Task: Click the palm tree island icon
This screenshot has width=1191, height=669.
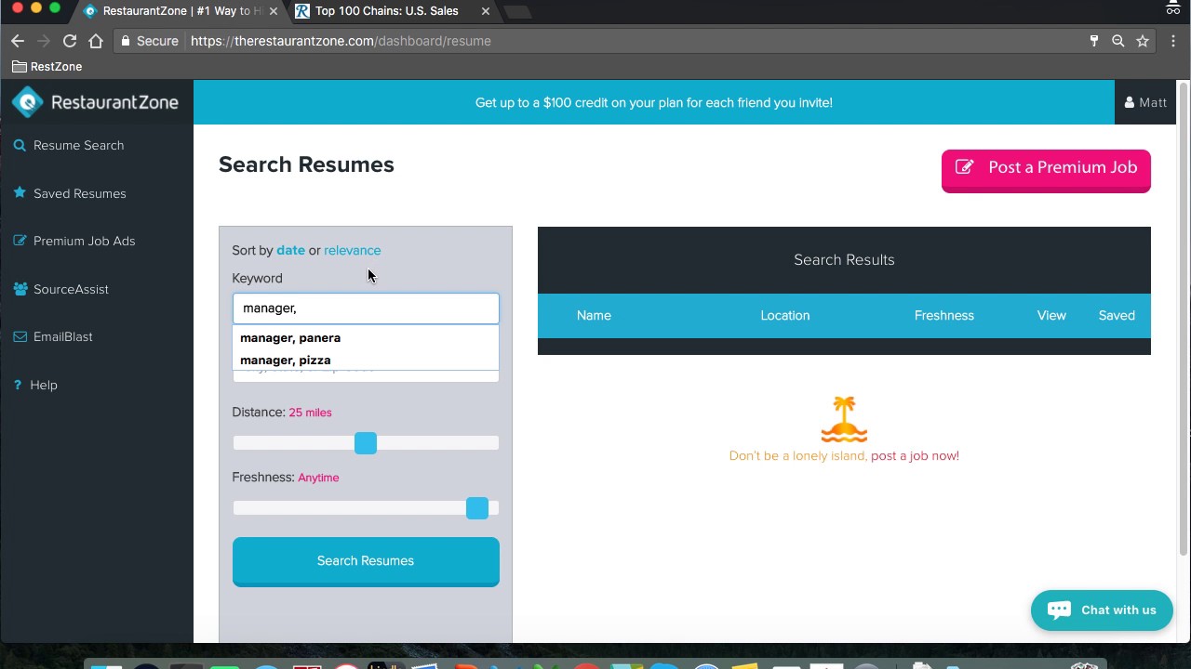Action: (x=844, y=419)
